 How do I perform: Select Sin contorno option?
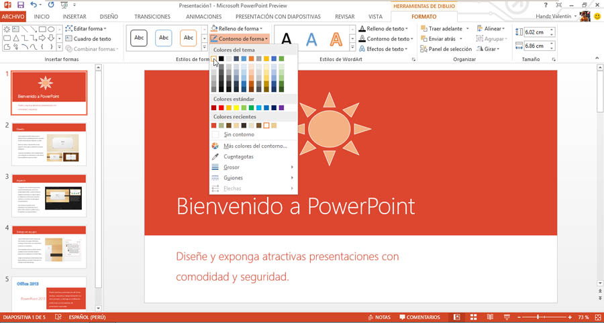pos(238,134)
